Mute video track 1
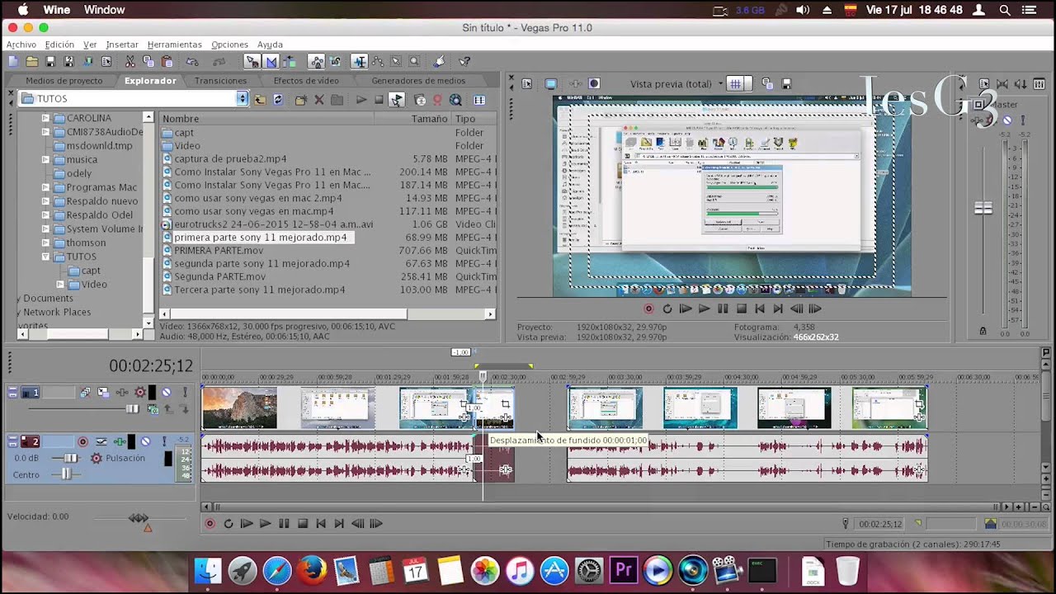This screenshot has height=594, width=1056. [167, 393]
